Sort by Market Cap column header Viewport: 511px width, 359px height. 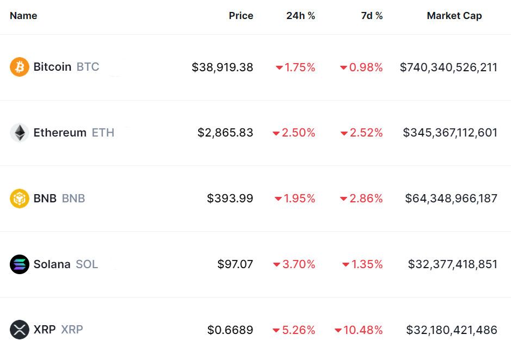454,16
